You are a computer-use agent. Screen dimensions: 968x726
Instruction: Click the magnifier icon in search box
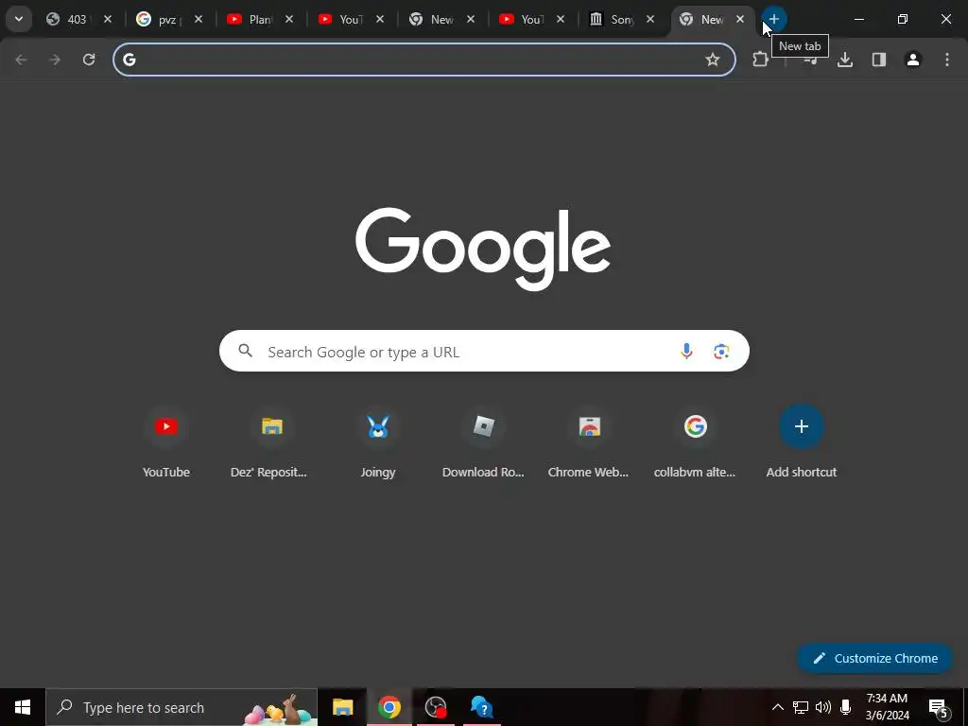click(x=246, y=351)
